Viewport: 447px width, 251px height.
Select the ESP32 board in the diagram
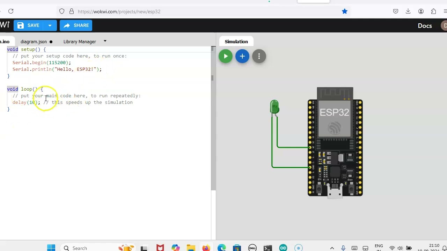(335, 142)
